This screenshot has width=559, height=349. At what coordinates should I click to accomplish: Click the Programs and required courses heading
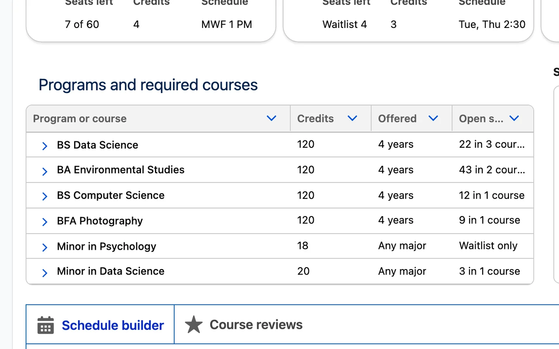coord(148,85)
